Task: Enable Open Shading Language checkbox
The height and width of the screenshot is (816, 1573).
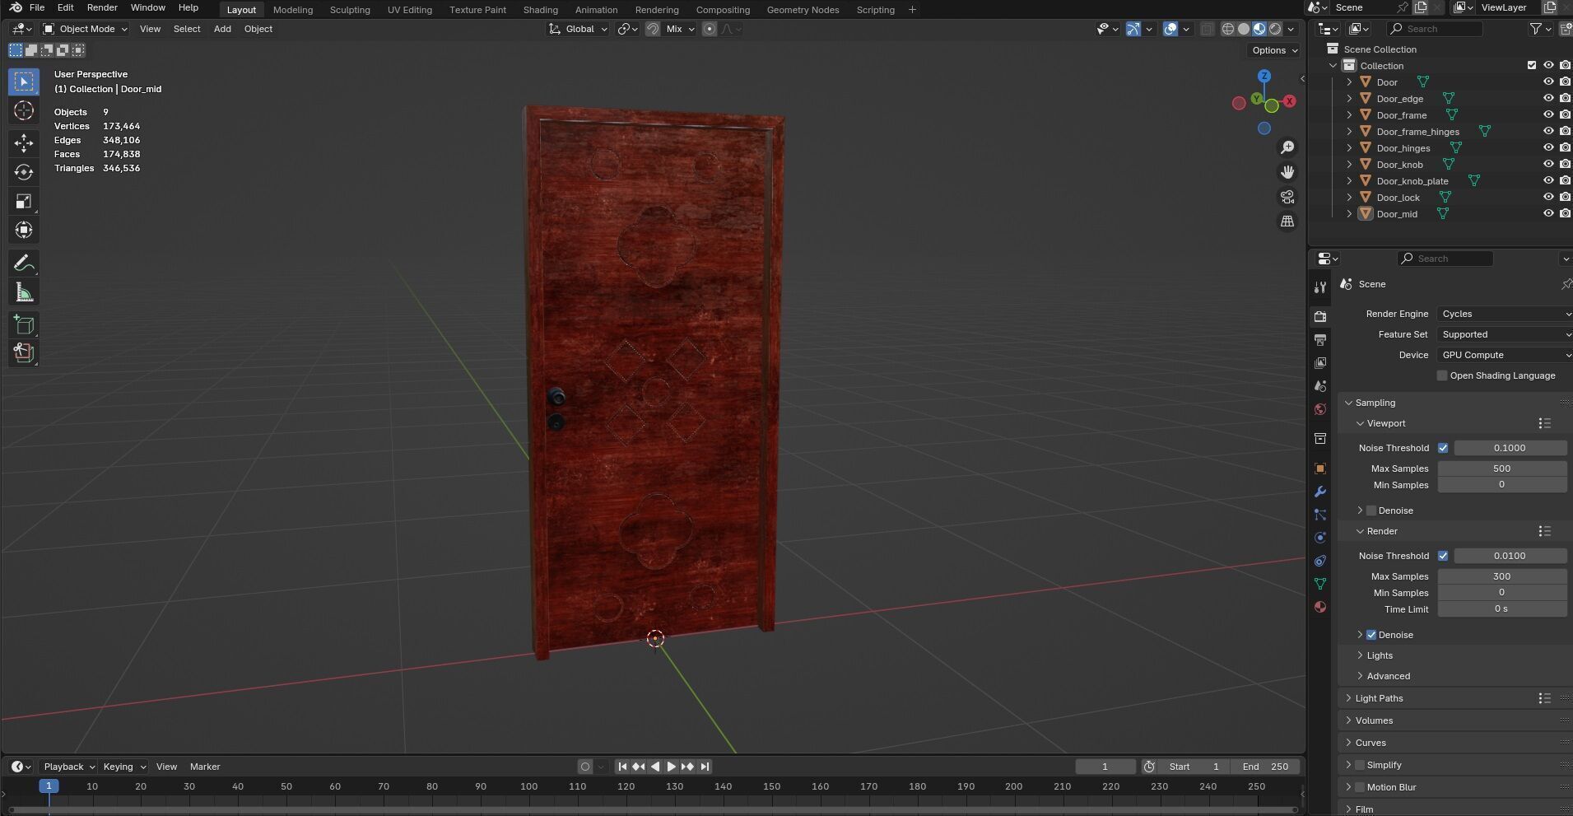Action: 1442,375
